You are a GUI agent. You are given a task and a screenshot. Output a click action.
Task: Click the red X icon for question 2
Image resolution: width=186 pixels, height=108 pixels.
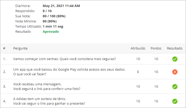click(x=175, y=72)
